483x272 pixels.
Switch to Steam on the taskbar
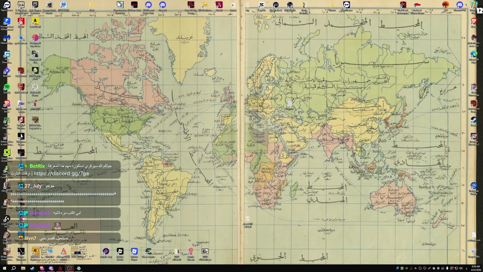(x=32, y=268)
